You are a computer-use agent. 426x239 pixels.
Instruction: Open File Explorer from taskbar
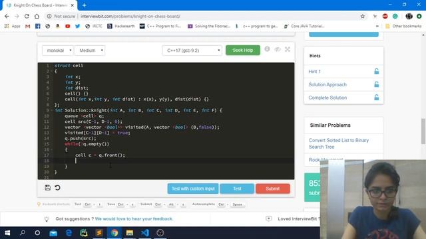[130, 233]
